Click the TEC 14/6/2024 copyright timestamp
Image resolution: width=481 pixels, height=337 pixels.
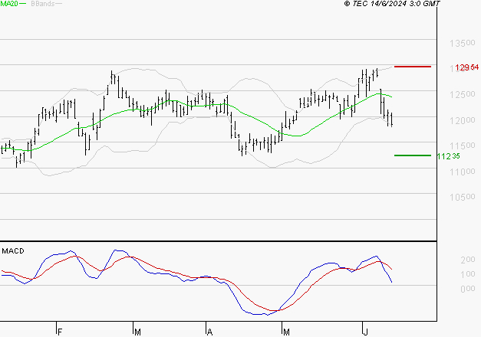392,4
